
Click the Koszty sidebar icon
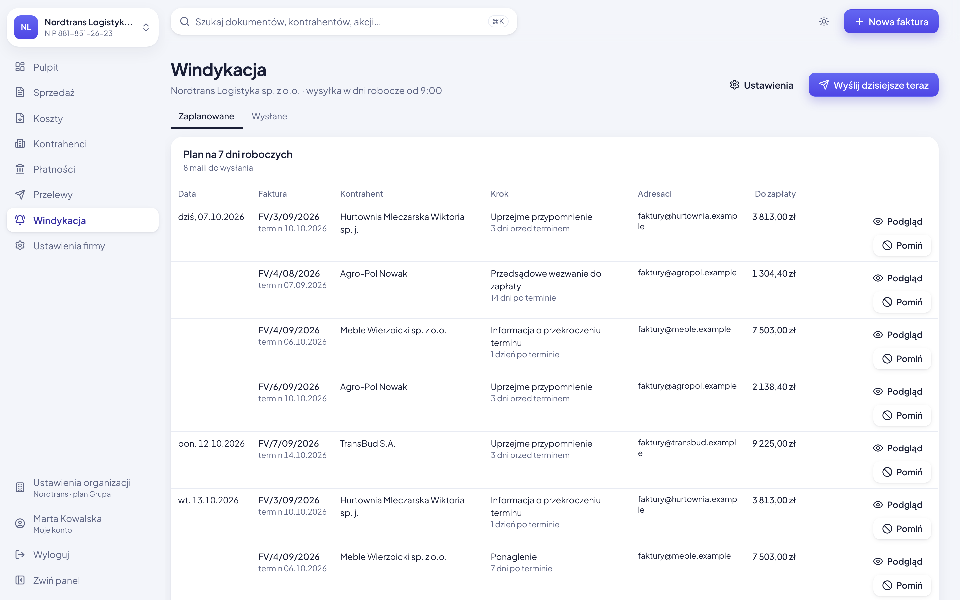point(20,118)
